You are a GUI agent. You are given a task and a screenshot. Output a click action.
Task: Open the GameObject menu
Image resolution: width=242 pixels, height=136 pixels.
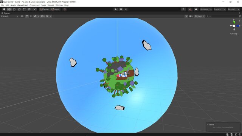(23, 5)
